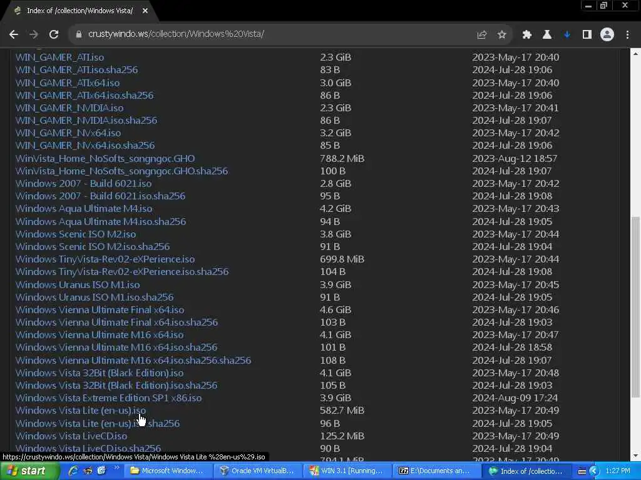Download WIN_GAMER_NVx64.iso
Image resolution: width=641 pixels, height=480 pixels.
[x=68, y=133]
